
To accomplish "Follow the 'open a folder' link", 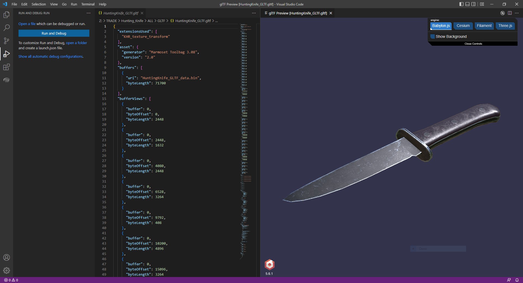I will (x=77, y=43).
